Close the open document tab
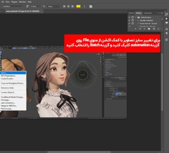Image resolution: width=169 pixels, height=153 pixels. (41, 11)
